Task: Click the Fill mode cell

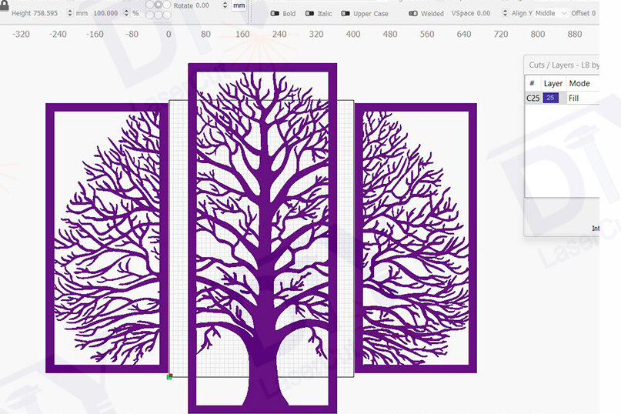Action: click(583, 98)
